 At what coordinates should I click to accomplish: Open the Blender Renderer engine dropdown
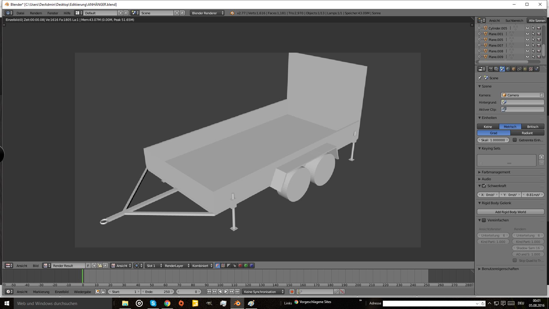pos(207,13)
